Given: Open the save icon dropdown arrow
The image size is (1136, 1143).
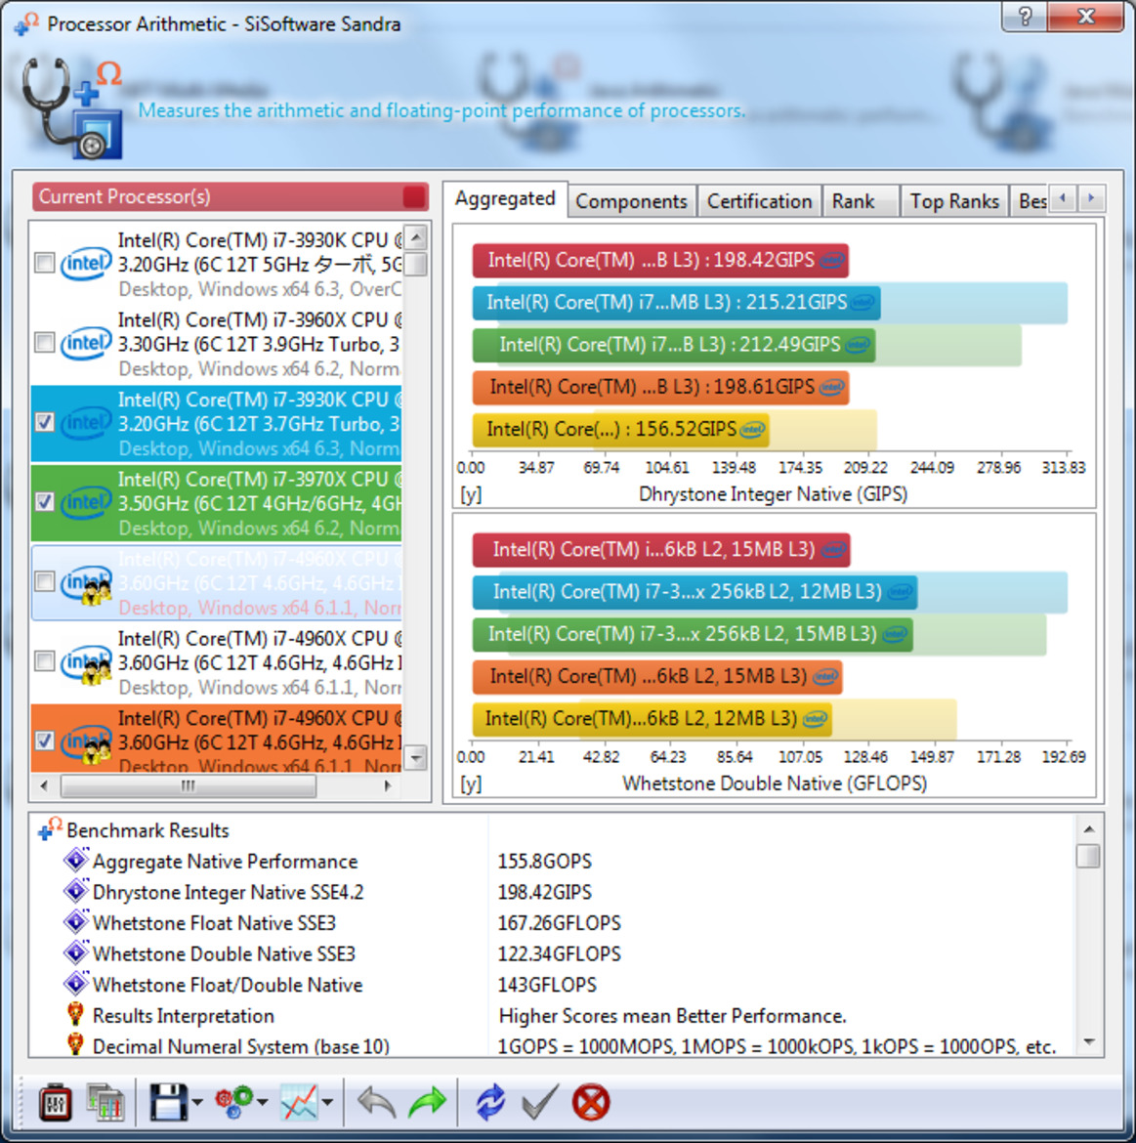Looking at the screenshot, I should tap(197, 1102).
